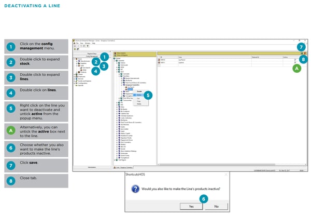This screenshot has width=311, height=214.
Task: Close the ShortcutsHOS dialog with the X
Action: (226, 175)
